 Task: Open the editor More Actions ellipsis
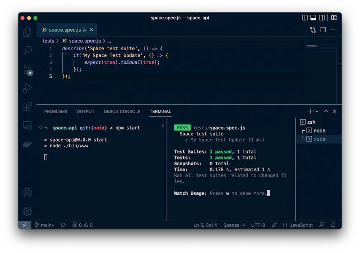point(333,29)
